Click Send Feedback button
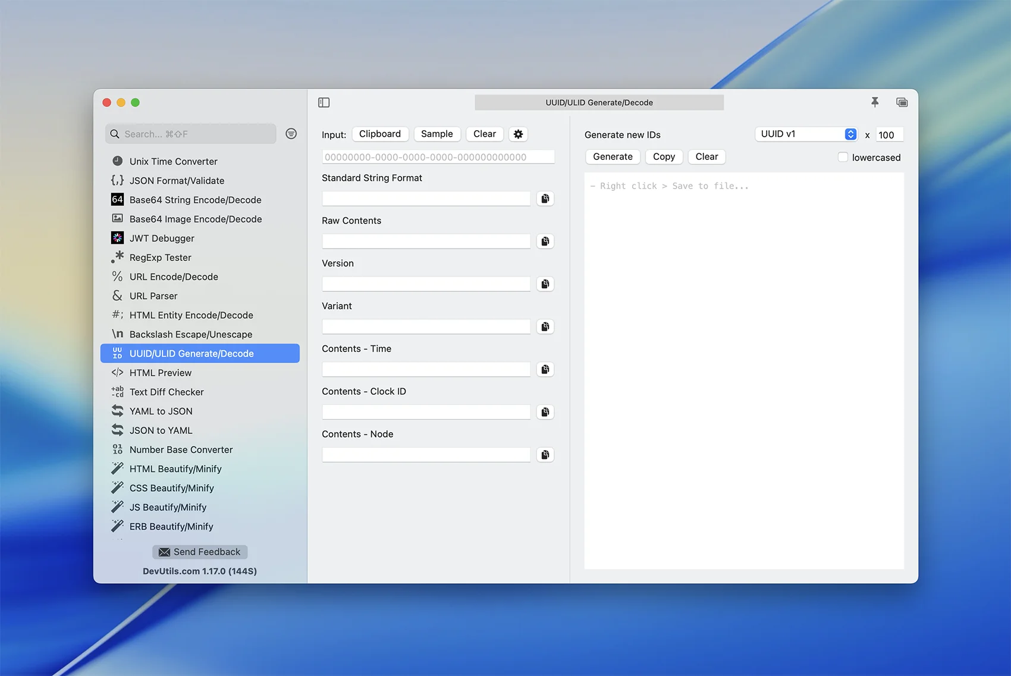 pos(200,552)
